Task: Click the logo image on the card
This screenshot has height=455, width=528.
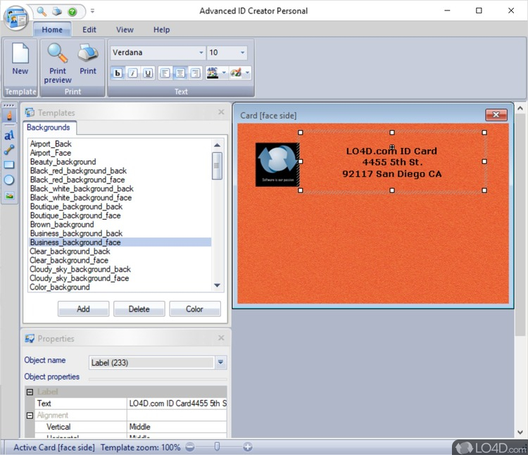Action: 277,165
